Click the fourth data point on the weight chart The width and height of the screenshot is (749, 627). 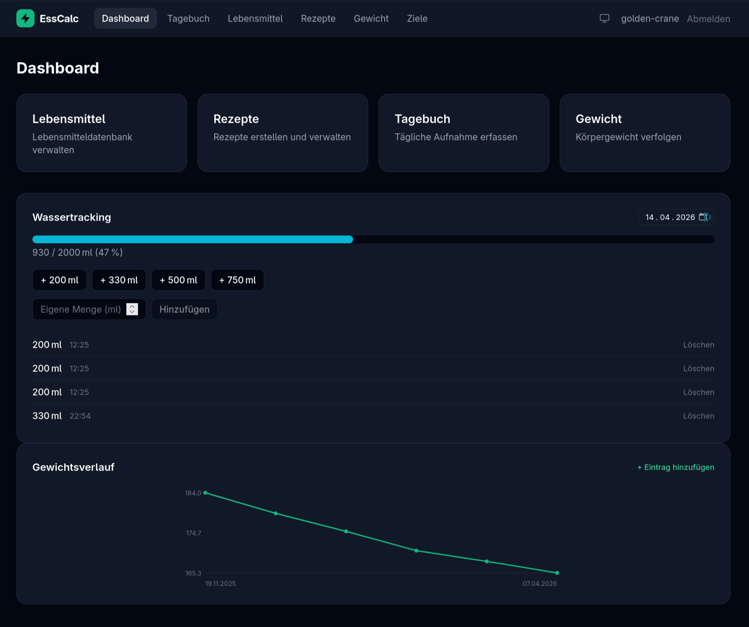pos(416,551)
